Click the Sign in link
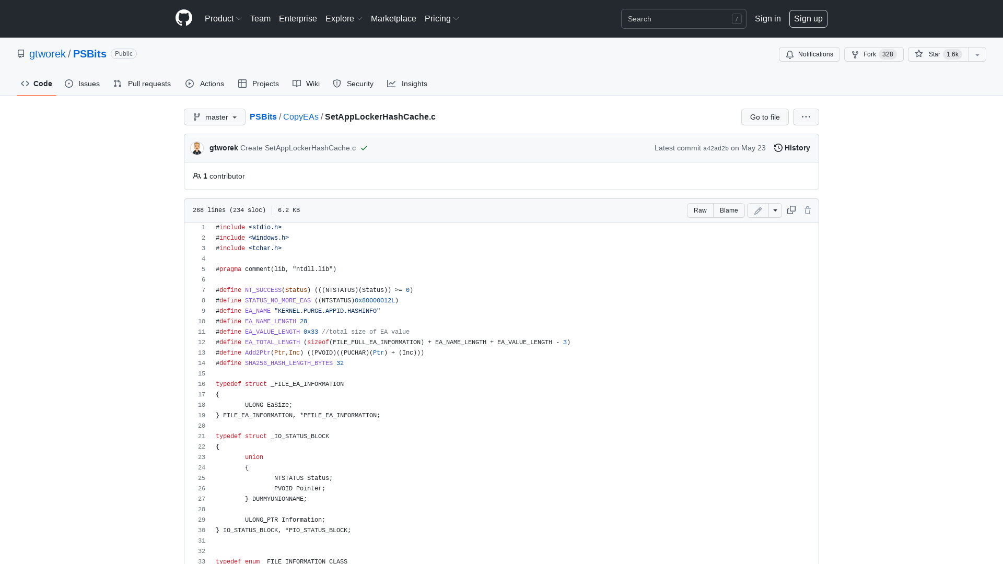 point(767,18)
